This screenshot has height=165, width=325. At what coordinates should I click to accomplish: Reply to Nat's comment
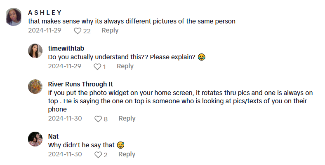127,154
